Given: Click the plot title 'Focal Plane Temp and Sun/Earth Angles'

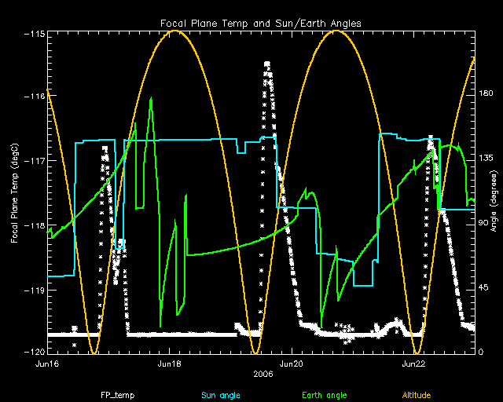Looking at the screenshot, I should [x=261, y=22].
